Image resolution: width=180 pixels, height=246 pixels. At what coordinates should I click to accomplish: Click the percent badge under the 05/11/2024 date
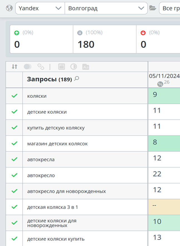coord(160,83)
